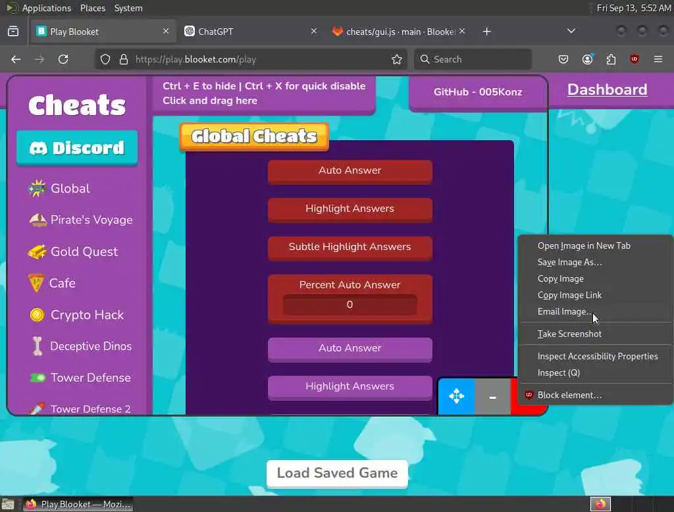The height and width of the screenshot is (512, 674).
Task: Click the Global Cheats heading
Action: [x=254, y=137]
